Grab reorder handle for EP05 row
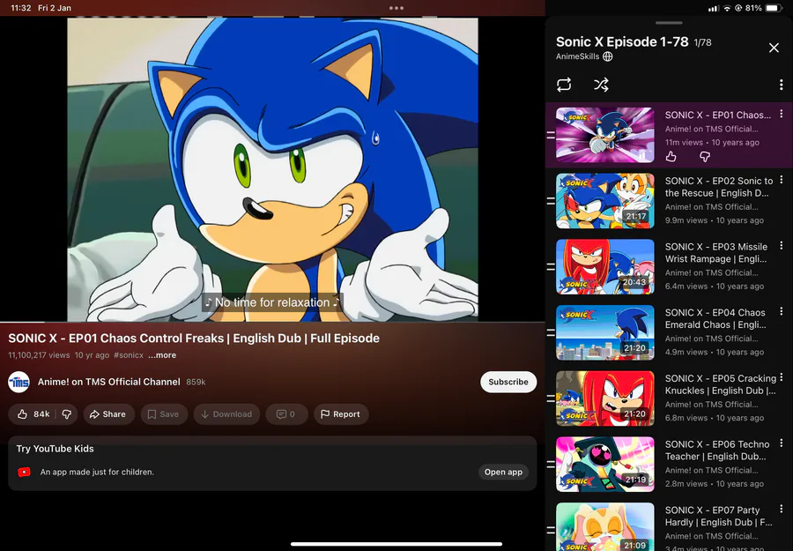793x551 pixels. coord(551,398)
